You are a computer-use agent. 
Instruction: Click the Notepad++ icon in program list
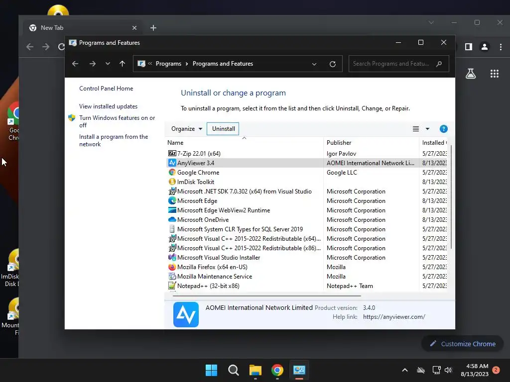[x=172, y=286]
